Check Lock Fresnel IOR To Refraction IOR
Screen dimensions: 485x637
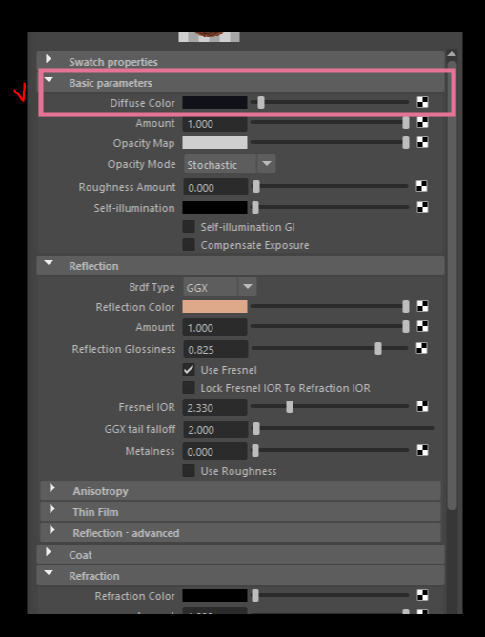[x=189, y=388]
